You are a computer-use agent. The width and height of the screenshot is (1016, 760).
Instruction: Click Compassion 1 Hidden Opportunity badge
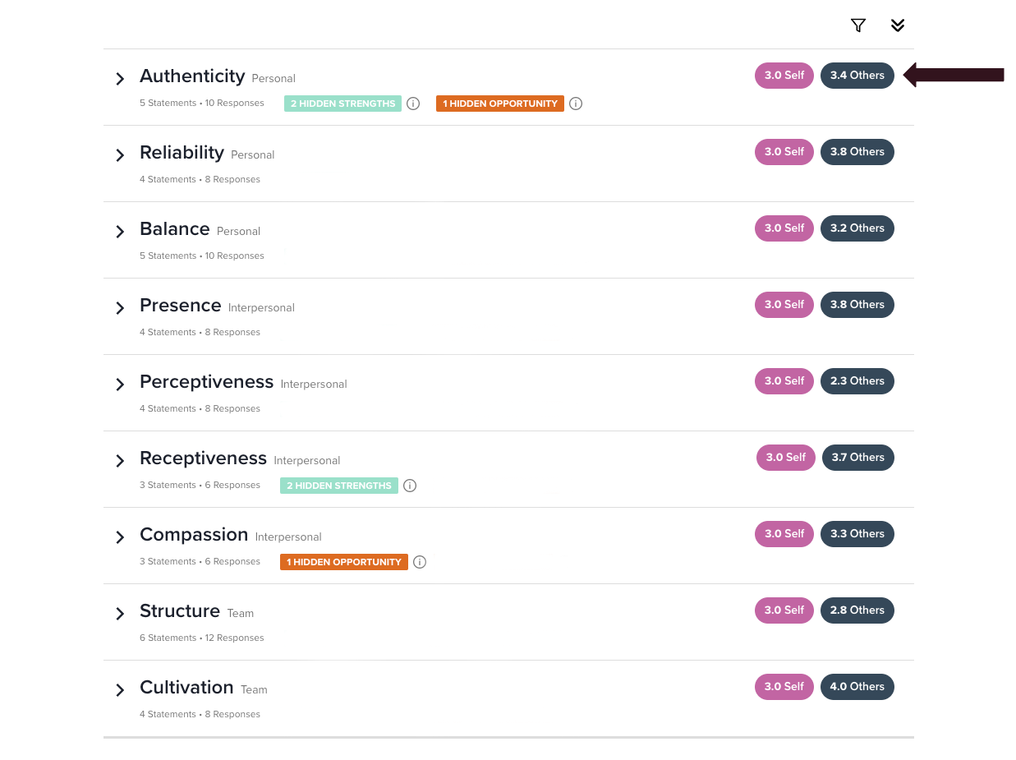(344, 562)
